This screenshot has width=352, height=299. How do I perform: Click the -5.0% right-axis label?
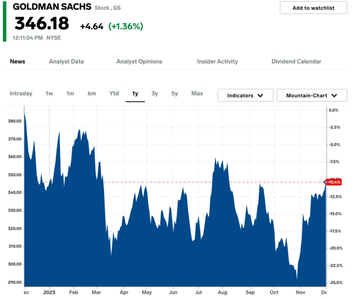tap(334, 145)
